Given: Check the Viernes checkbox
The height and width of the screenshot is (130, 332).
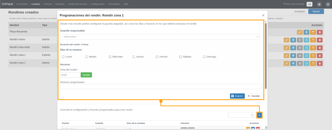Looking at the screenshot, I should coord(157,57).
